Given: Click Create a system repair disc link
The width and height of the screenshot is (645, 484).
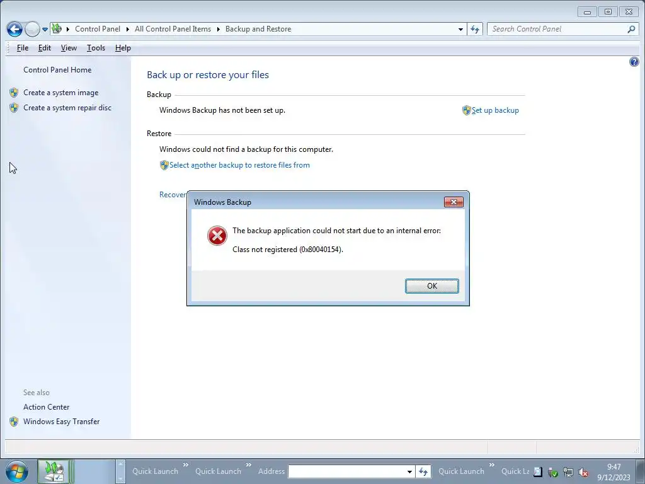Looking at the screenshot, I should point(67,107).
